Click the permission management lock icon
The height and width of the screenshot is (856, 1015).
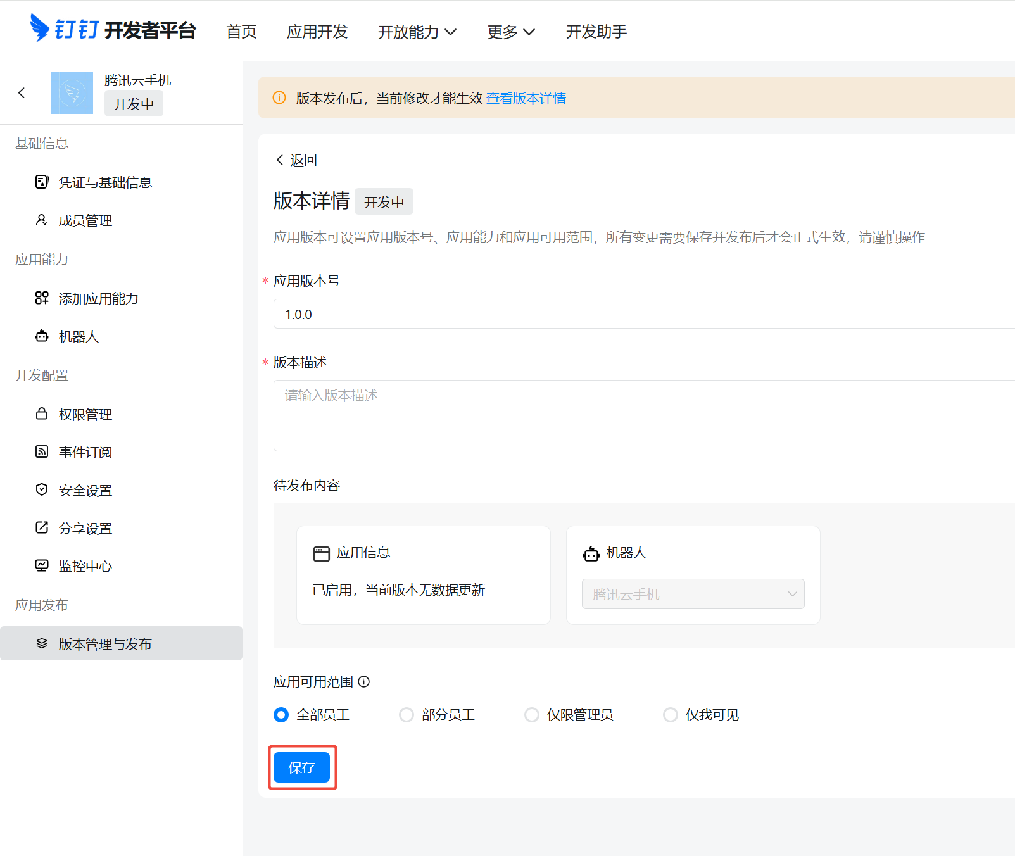pos(42,414)
